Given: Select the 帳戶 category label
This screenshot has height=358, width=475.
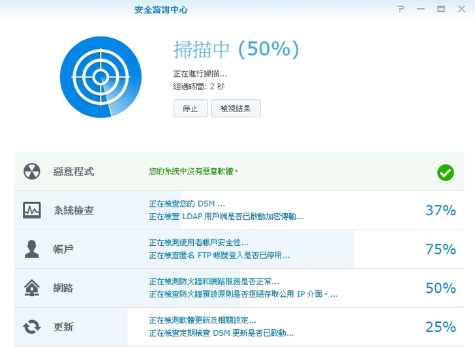Looking at the screenshot, I should (63, 249).
